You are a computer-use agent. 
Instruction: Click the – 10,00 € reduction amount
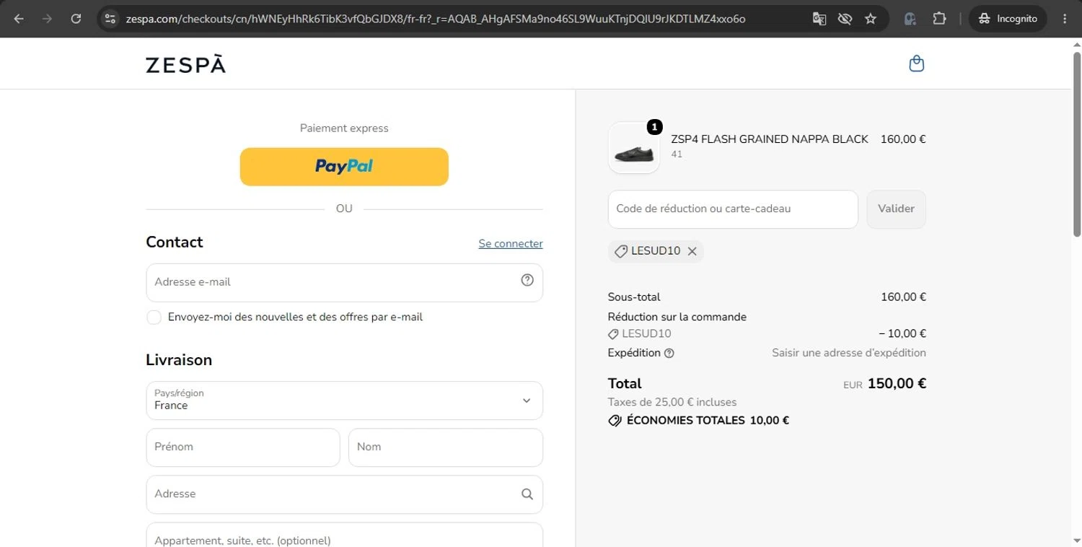tap(902, 334)
